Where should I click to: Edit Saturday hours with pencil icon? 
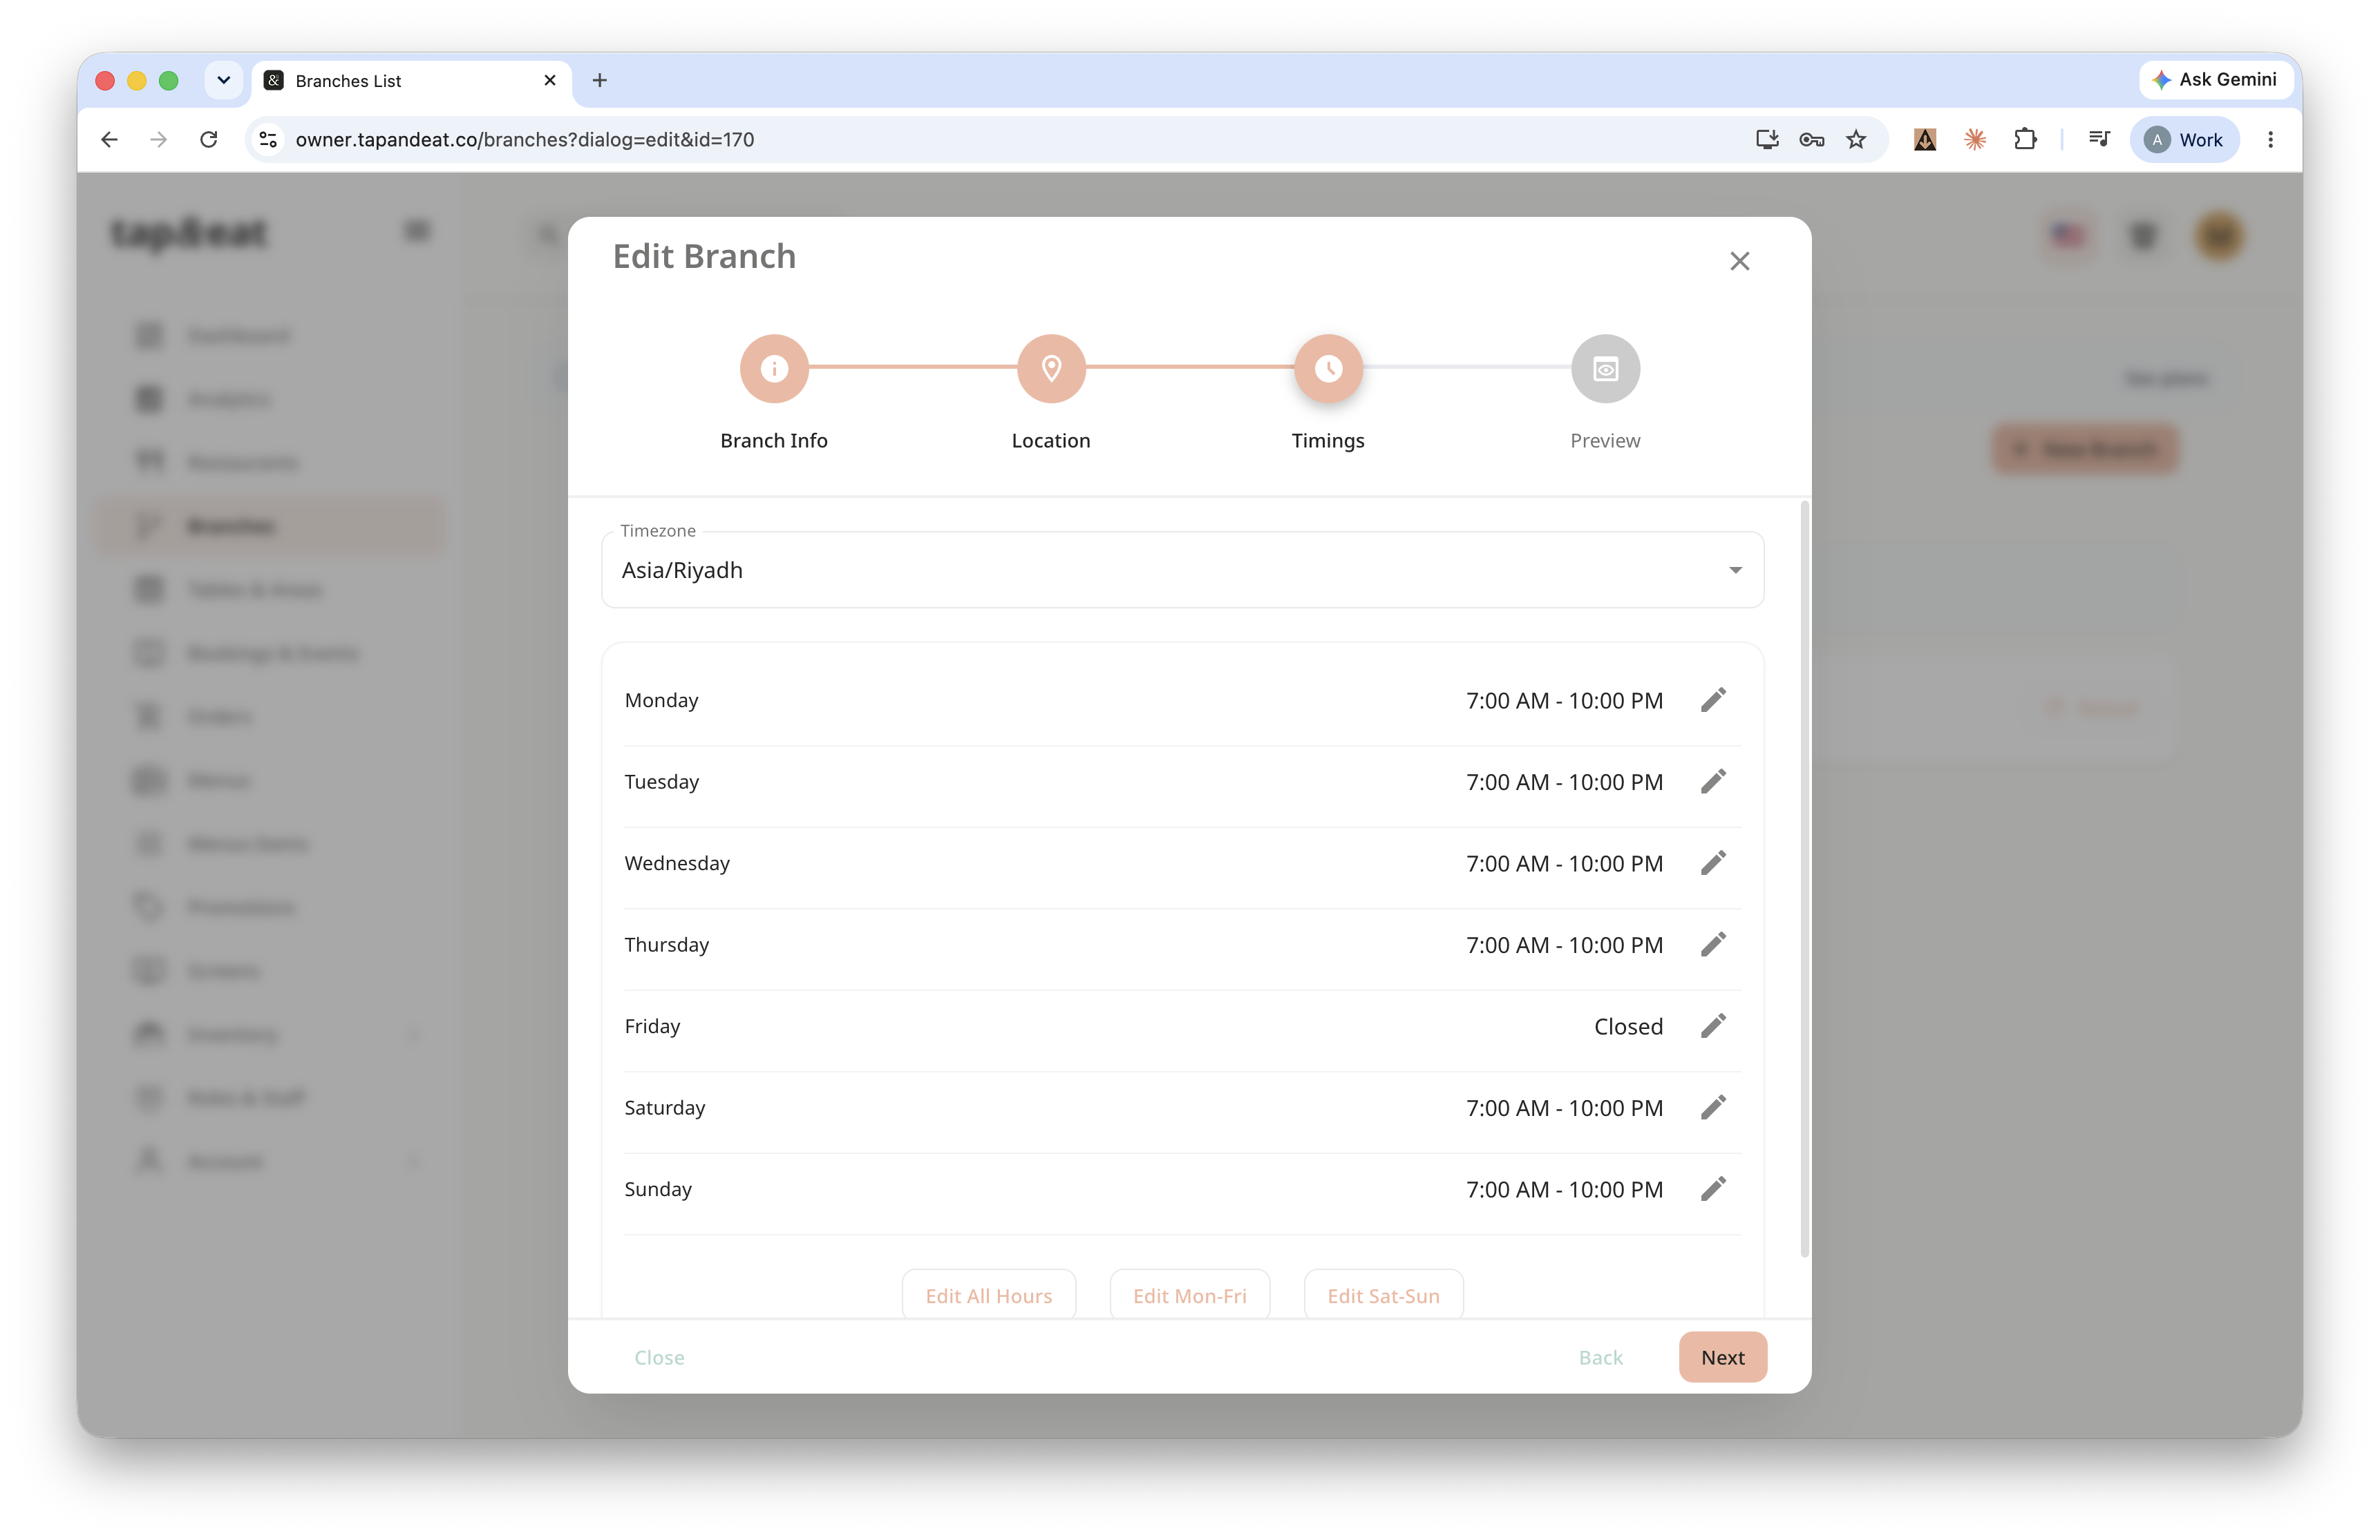1713,1107
